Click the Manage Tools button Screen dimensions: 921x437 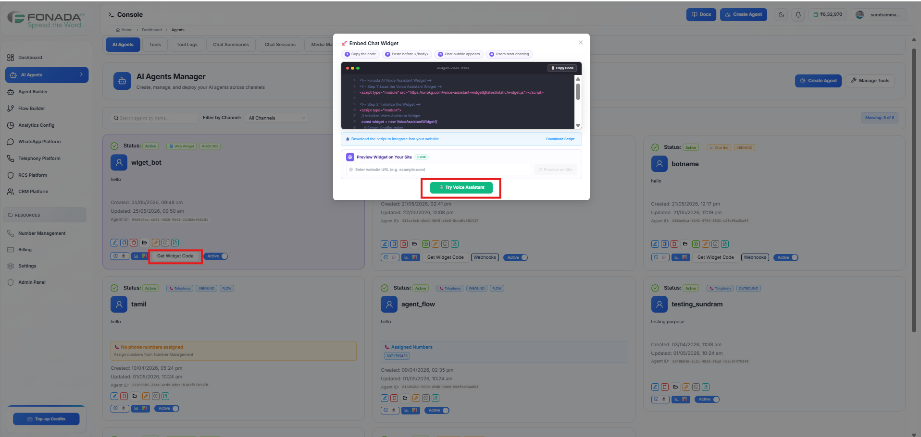pos(870,81)
